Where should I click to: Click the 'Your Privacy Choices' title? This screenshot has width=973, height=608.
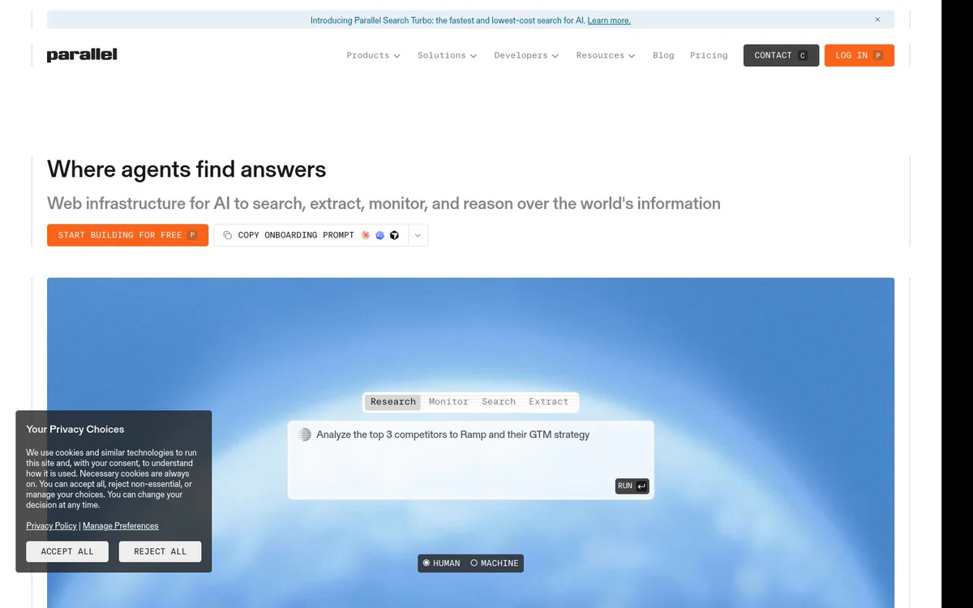pos(75,430)
